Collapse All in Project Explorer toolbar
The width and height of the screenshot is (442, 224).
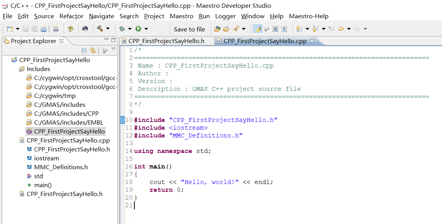point(84,51)
